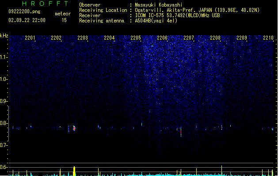
Task: Click the 0.8 kHz axis label
Action: pyautogui.click(x=4, y=123)
